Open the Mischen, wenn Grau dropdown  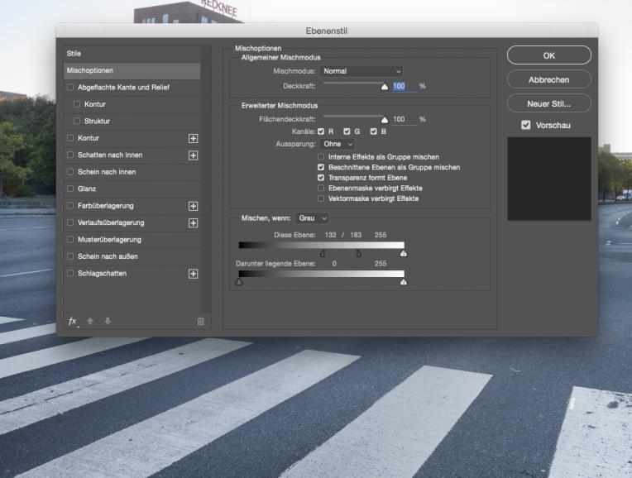click(x=312, y=218)
